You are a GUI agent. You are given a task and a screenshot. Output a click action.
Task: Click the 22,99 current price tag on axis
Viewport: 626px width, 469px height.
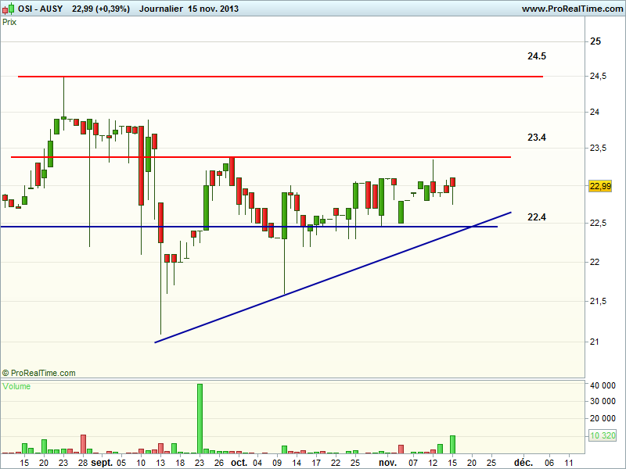tap(600, 186)
